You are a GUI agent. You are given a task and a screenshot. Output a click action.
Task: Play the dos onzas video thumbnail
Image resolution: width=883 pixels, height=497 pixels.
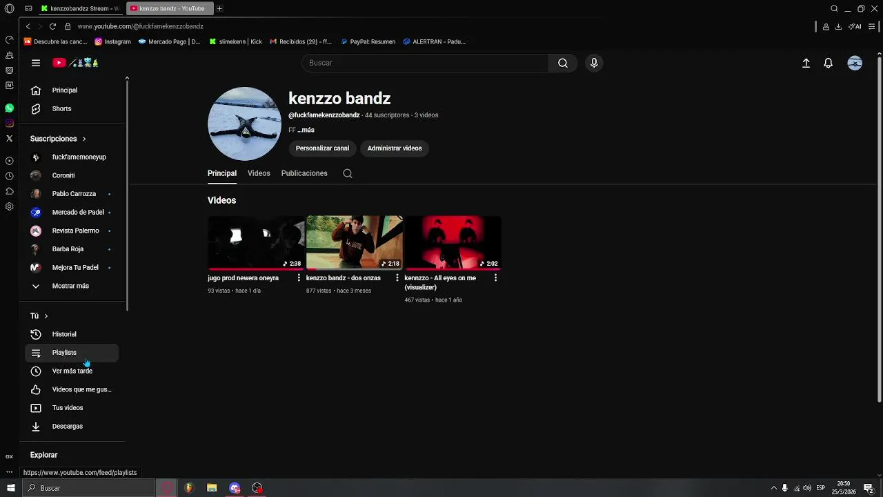[354, 242]
